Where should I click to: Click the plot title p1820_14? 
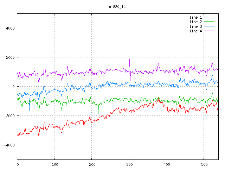pos(118,7)
